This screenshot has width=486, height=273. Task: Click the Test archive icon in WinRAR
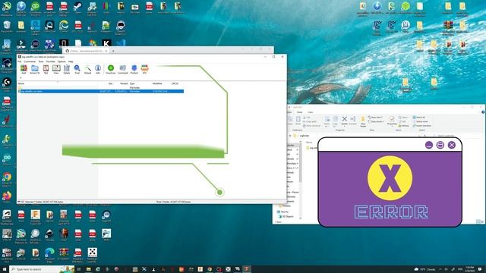(x=46, y=69)
